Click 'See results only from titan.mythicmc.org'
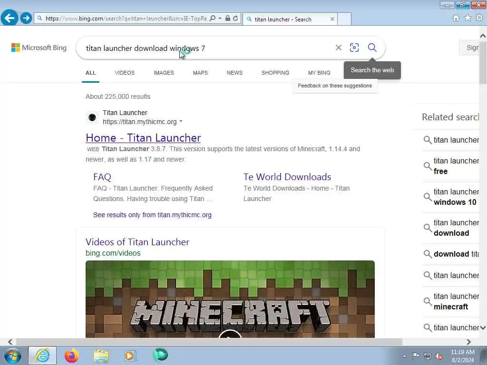The height and width of the screenshot is (365, 487). tap(152, 215)
